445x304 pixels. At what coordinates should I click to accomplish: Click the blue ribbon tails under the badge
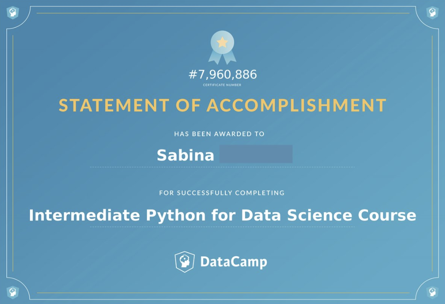click(x=222, y=58)
